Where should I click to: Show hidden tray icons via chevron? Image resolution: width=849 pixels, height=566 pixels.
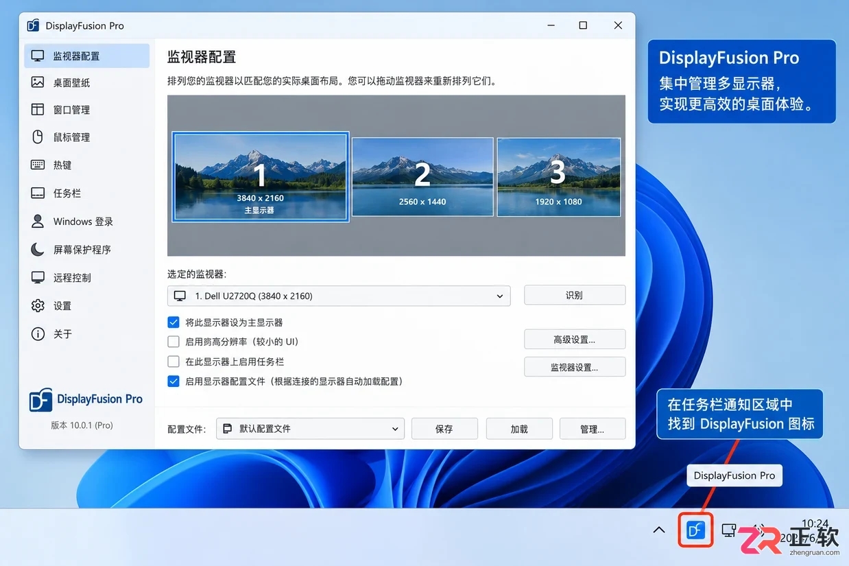659,530
